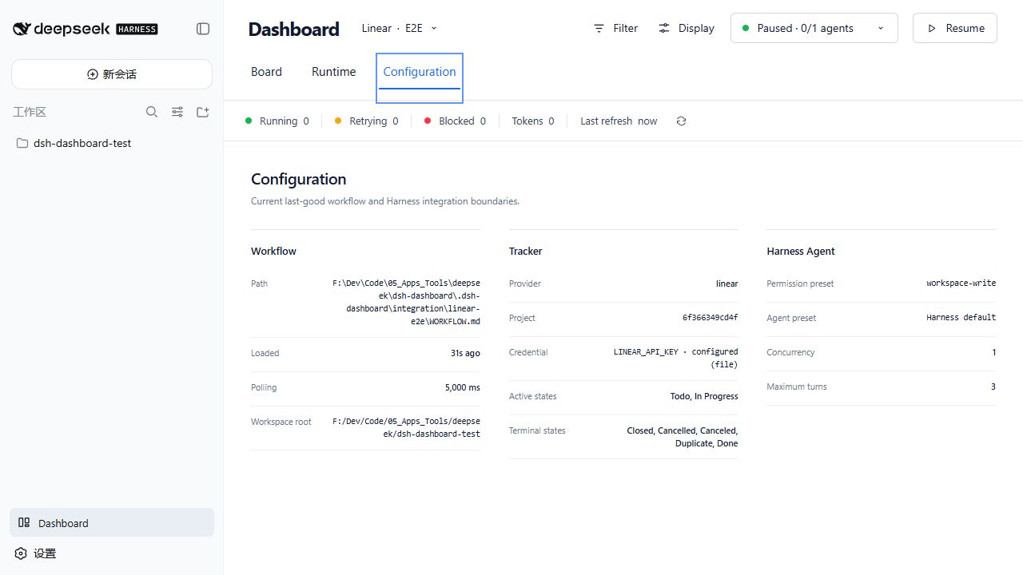Click the Provider value linear
The width and height of the screenshot is (1023, 575).
(727, 284)
